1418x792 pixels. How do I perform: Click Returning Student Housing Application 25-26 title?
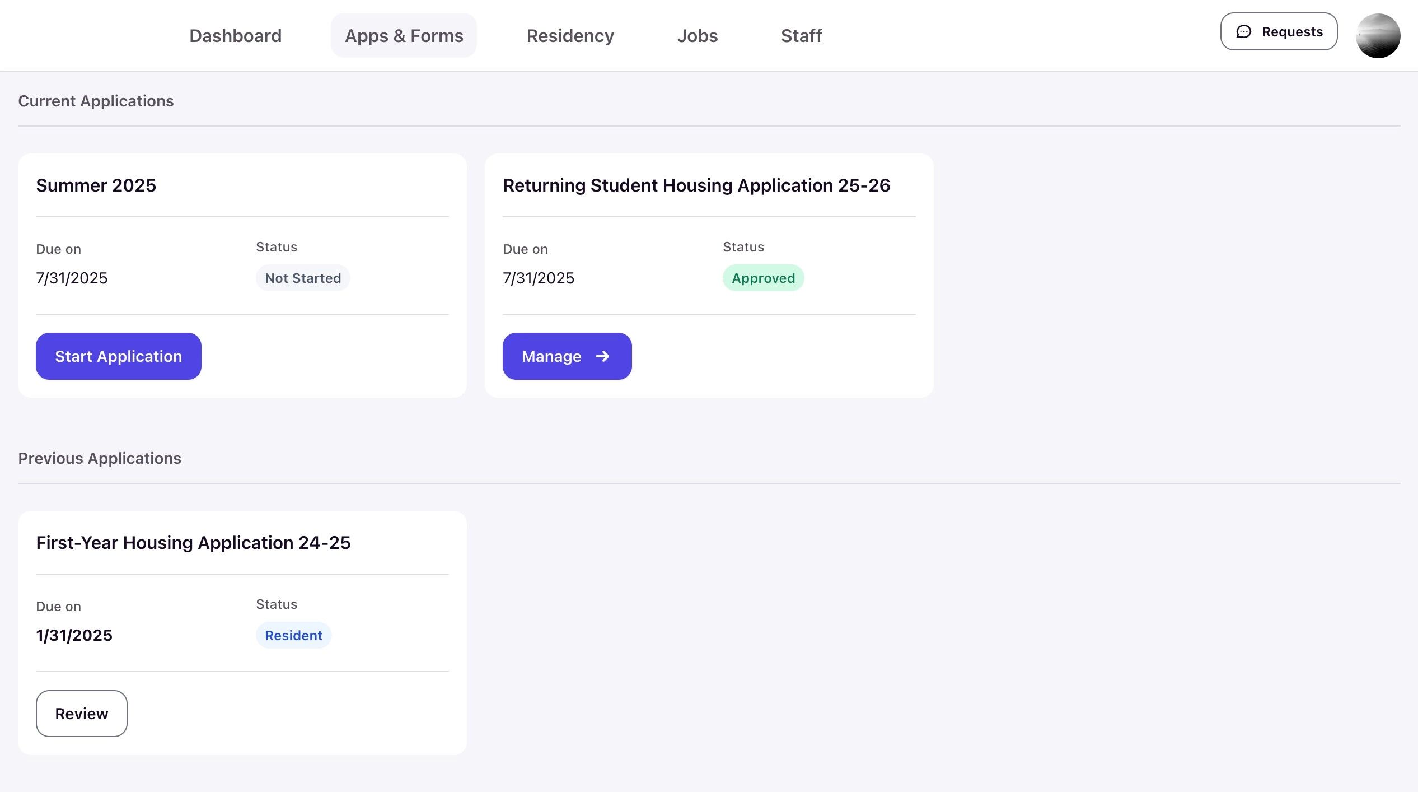pyautogui.click(x=696, y=185)
